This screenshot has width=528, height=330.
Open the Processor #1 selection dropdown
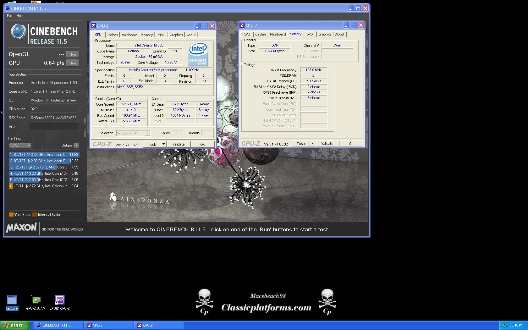(133, 133)
